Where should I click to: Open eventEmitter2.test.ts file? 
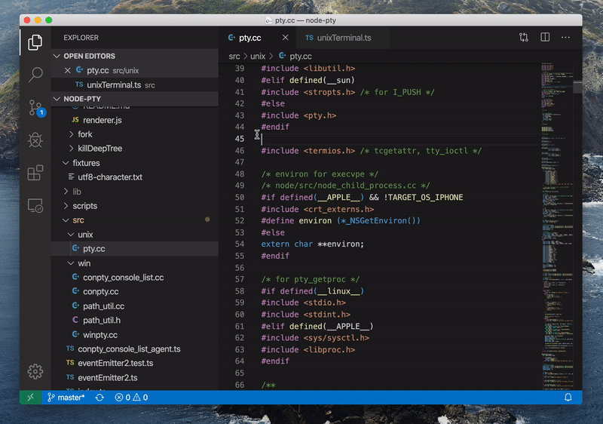tap(135, 363)
